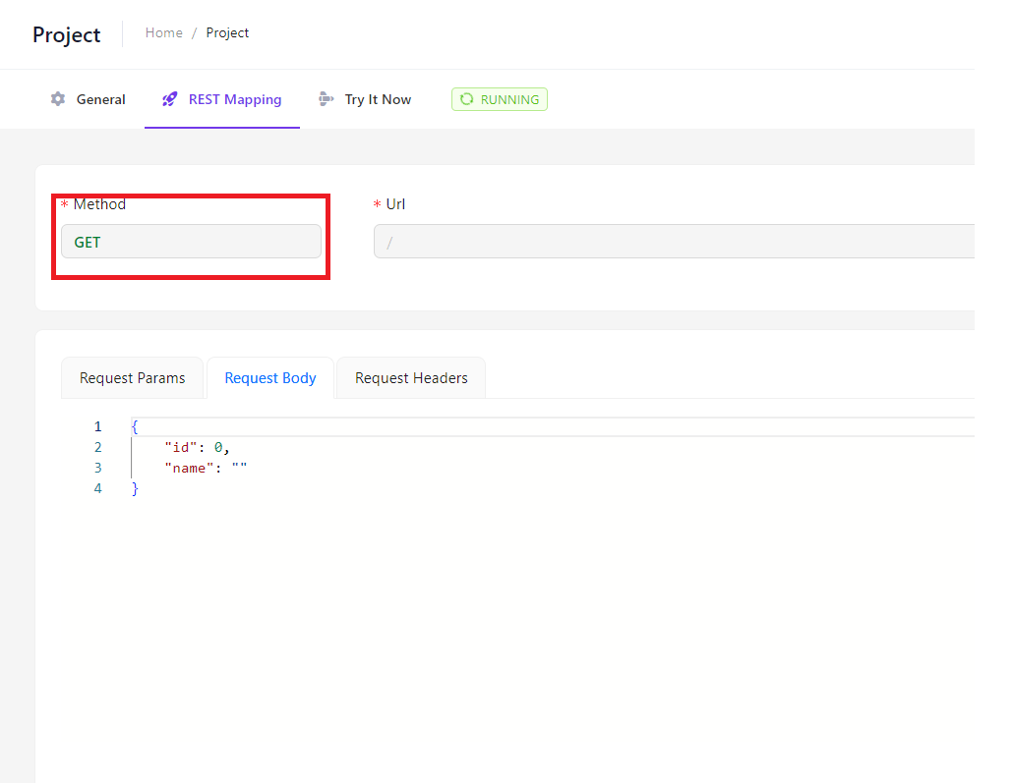Click the refresh icon in RUNNING badge
Screen dimensions: 1012x783
click(466, 99)
